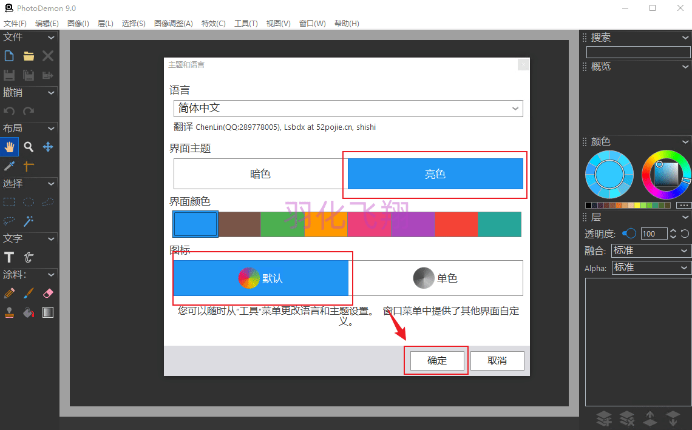692x430 pixels.
Task: Click the opacity value field showing 100
Action: point(654,233)
